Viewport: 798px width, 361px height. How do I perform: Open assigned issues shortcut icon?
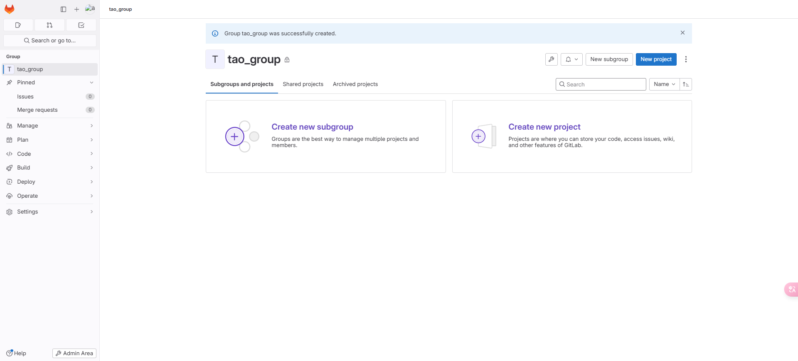coord(18,25)
